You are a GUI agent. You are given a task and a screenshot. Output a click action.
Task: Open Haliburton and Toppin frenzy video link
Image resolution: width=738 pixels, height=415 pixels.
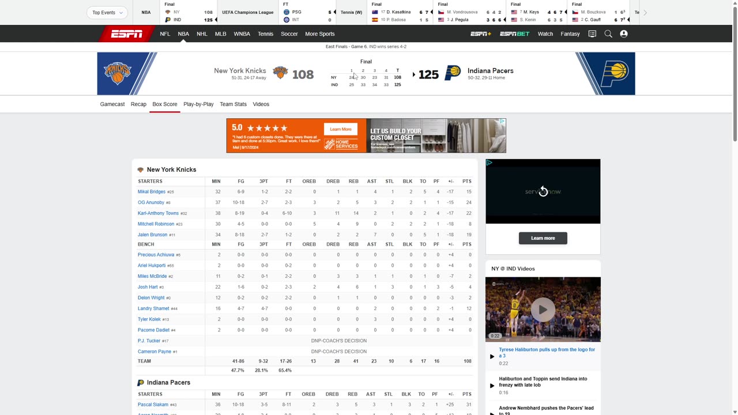(543, 382)
